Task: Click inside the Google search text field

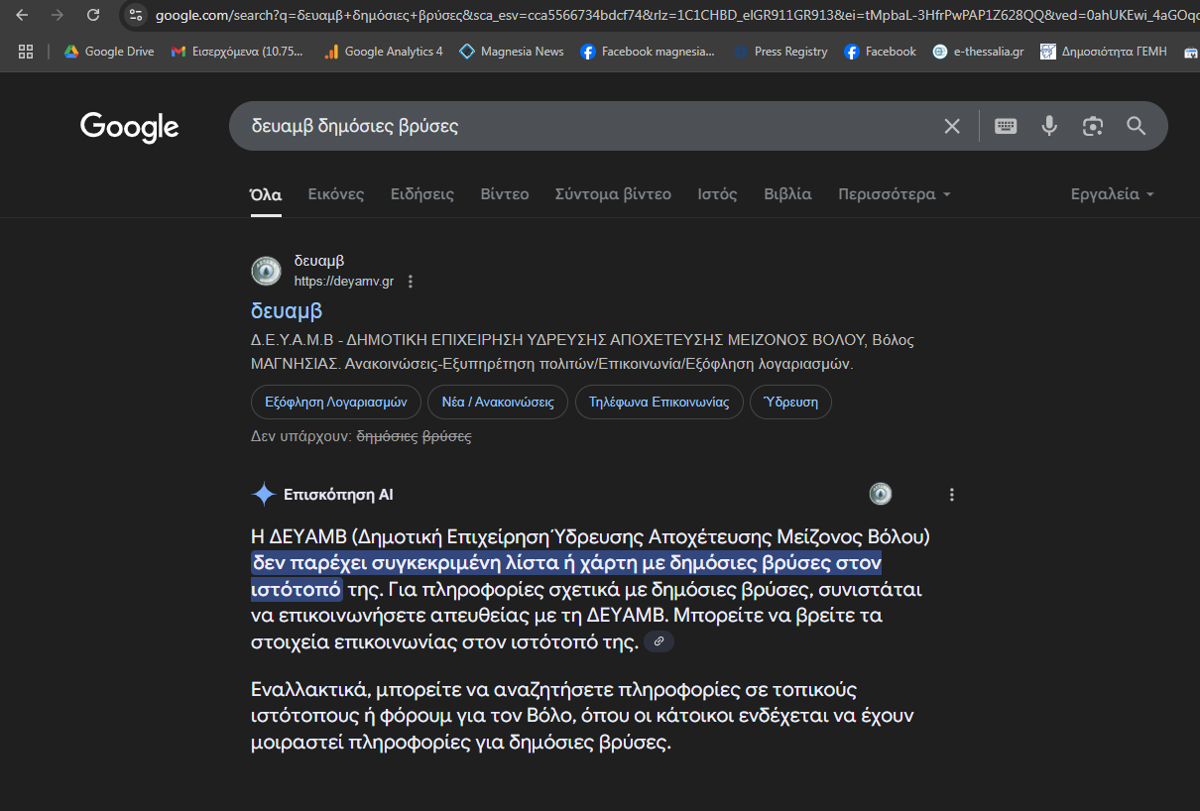Action: pos(575,126)
